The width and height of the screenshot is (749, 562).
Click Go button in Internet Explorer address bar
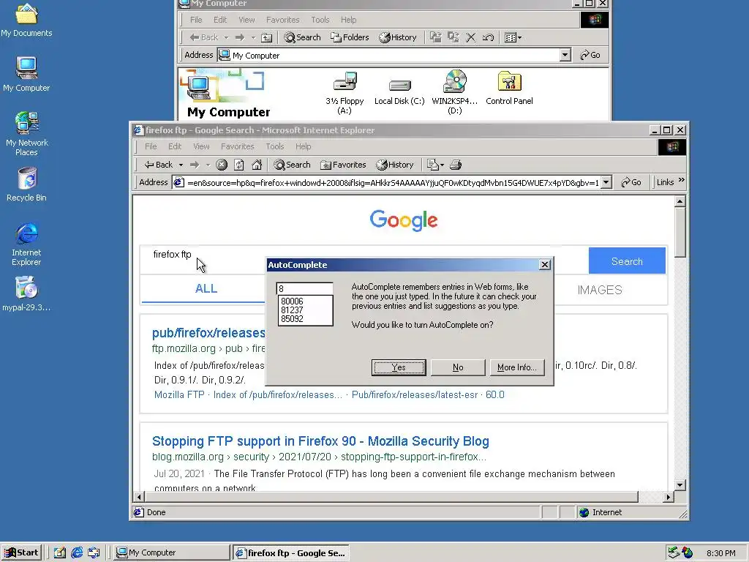[x=631, y=182]
